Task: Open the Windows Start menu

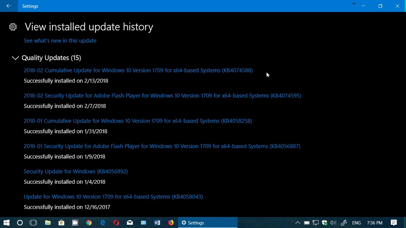Action: pos(6,223)
